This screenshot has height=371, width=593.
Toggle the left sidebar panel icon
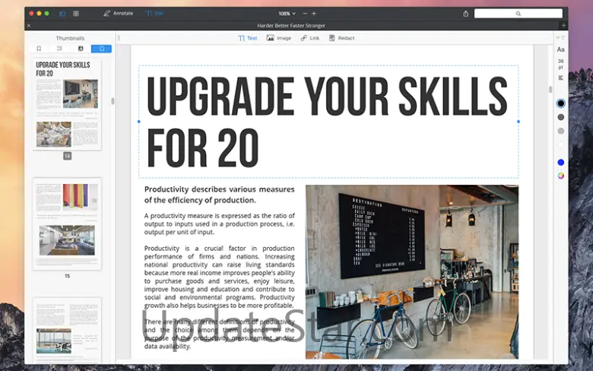tap(62, 14)
